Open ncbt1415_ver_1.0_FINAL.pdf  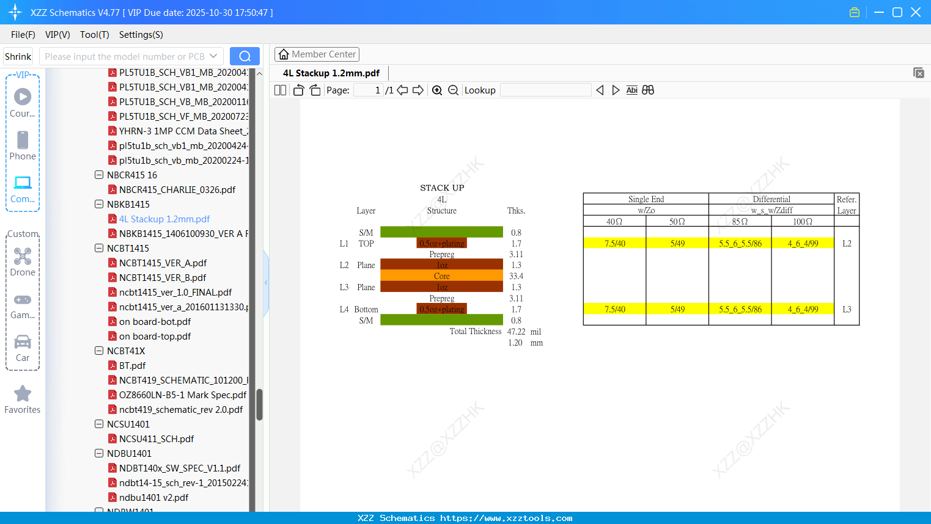[x=175, y=293]
